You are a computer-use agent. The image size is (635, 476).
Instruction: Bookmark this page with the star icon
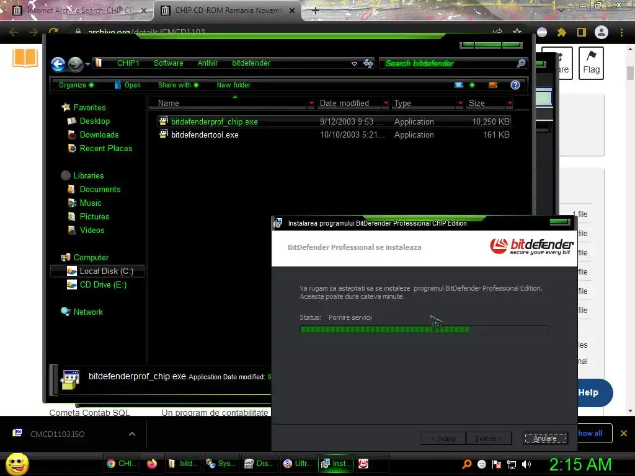[517, 32]
